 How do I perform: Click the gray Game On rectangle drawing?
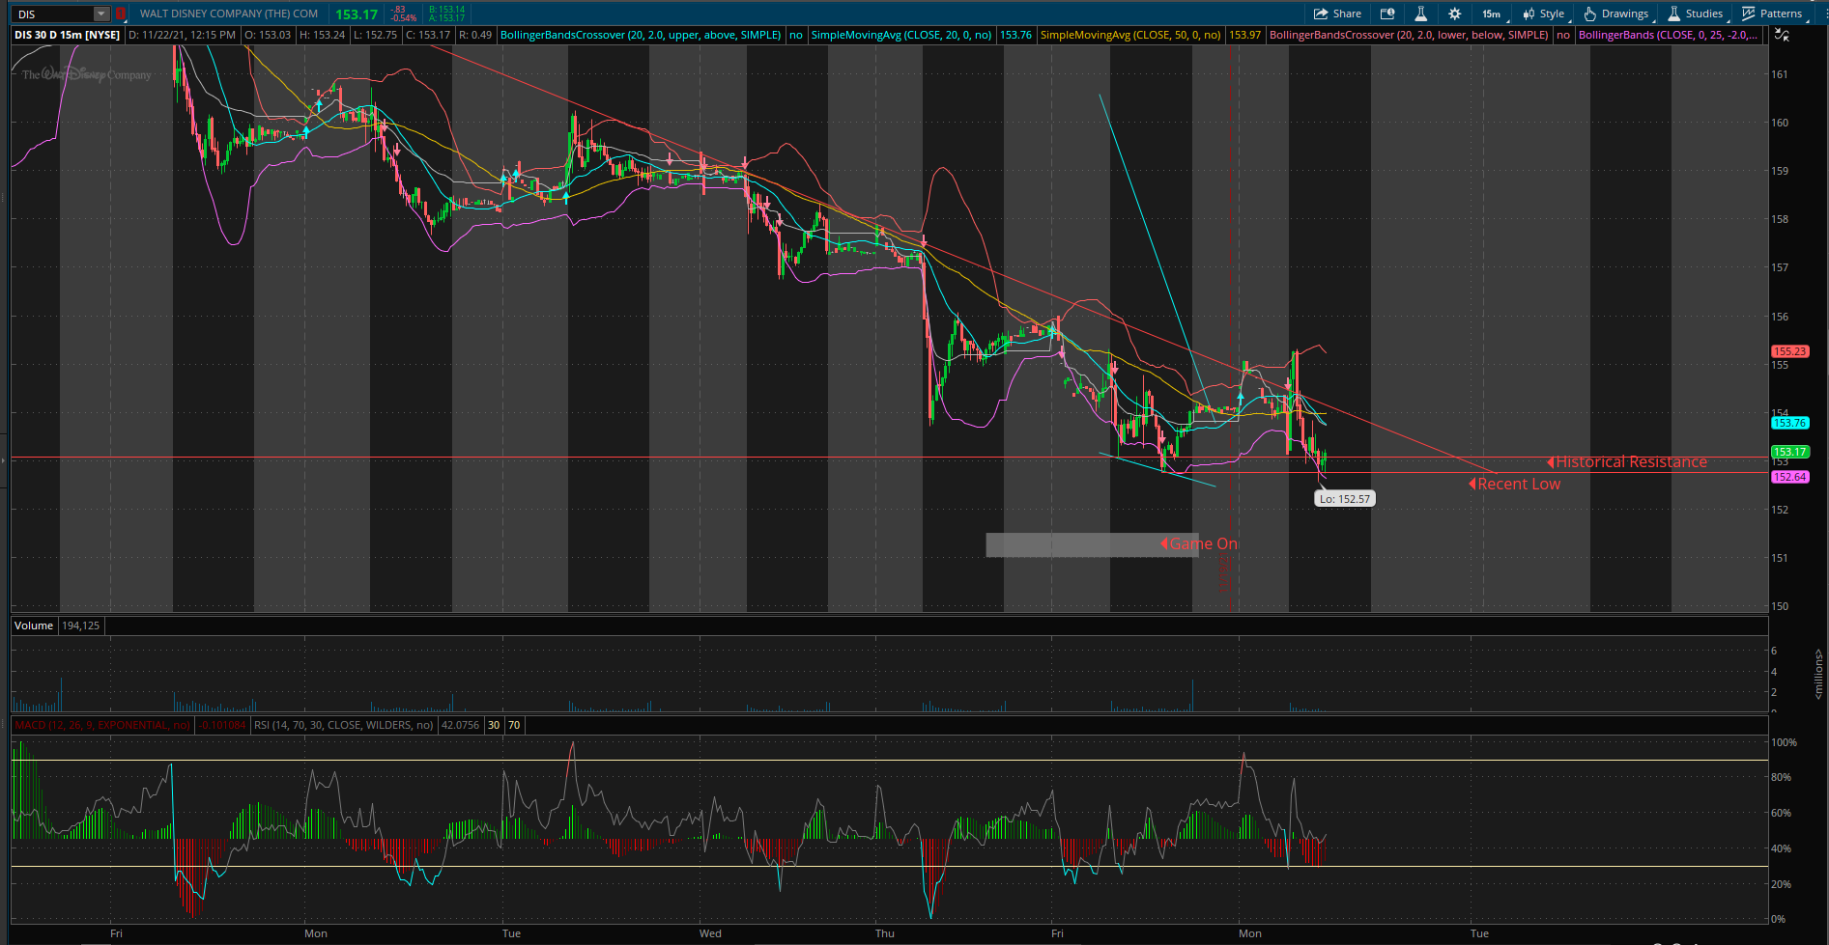1092,544
